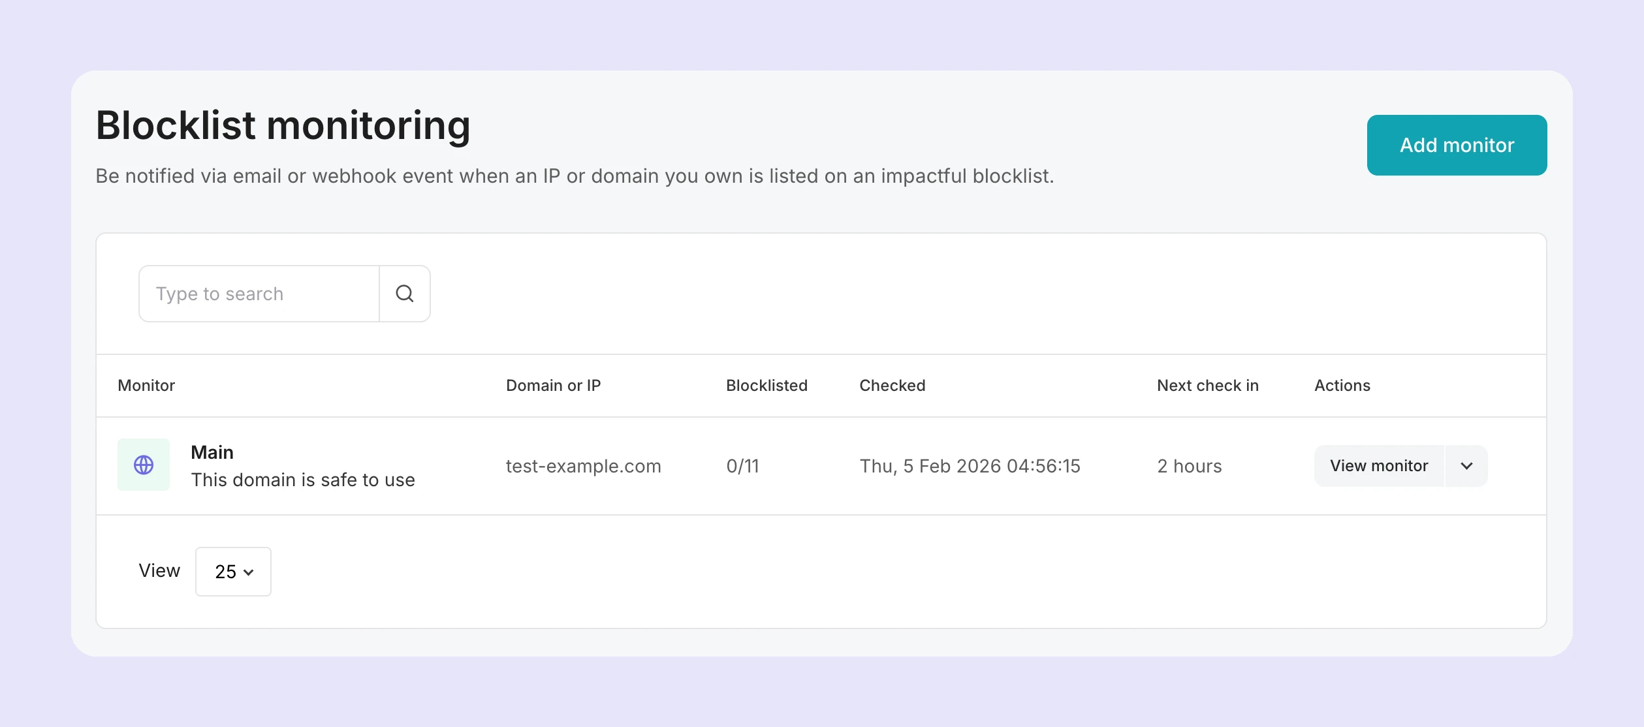The image size is (1644, 727).
Task: Click the View monitor button for test-example.com
Action: (1379, 465)
